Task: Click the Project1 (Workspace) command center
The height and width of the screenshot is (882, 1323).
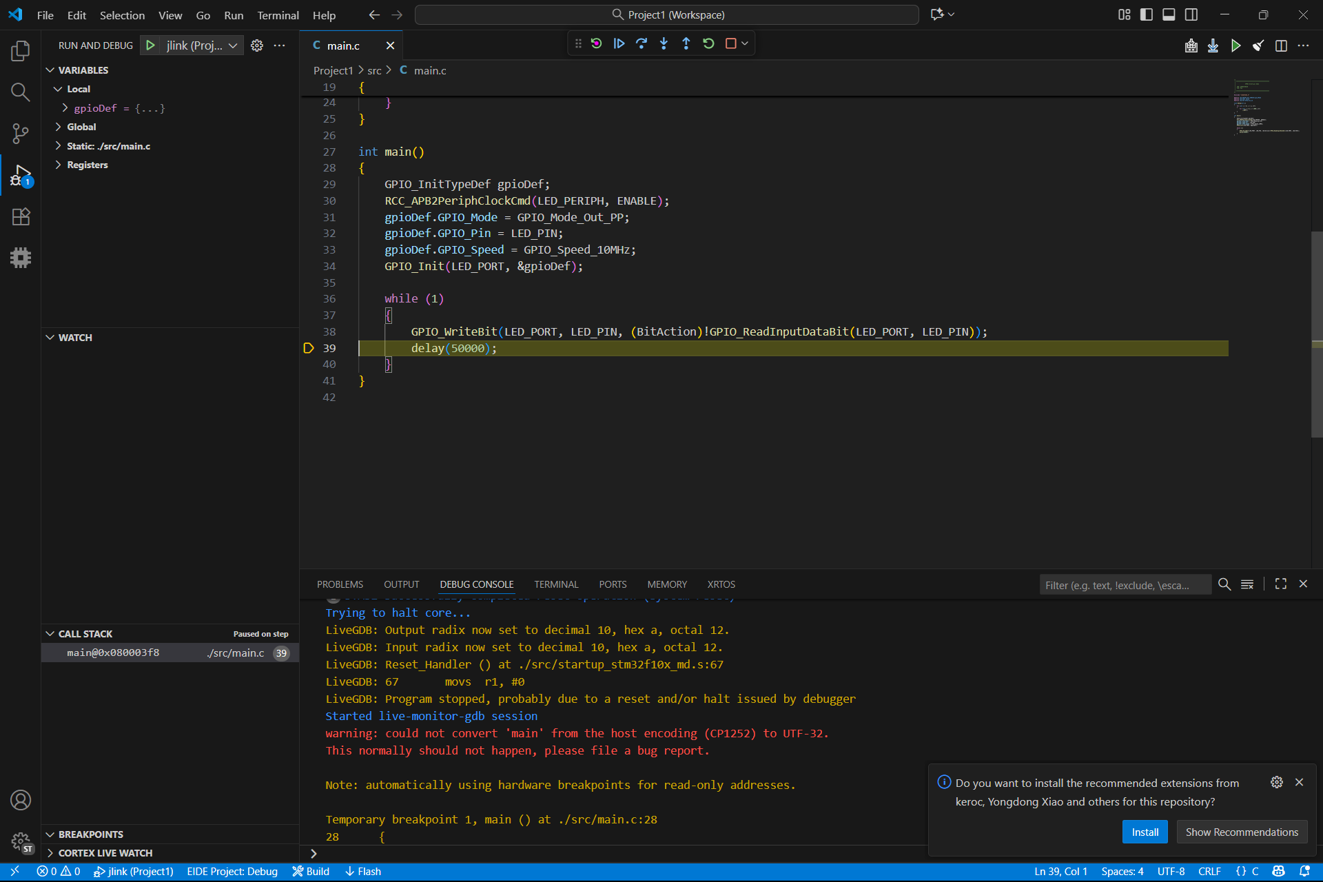Action: (x=667, y=14)
